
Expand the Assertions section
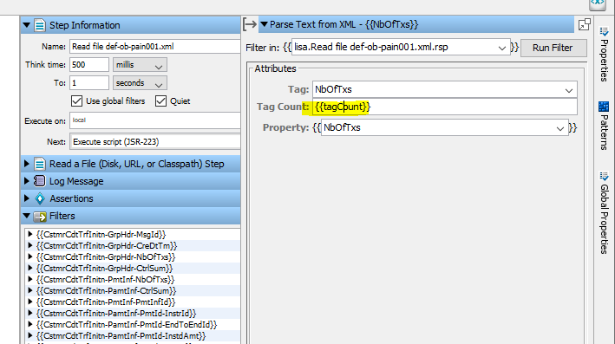[x=27, y=198]
